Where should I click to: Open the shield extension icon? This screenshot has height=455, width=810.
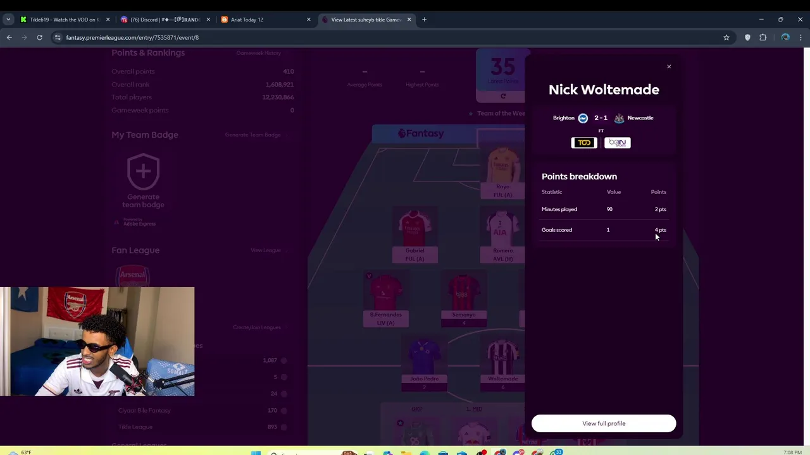[x=747, y=37]
